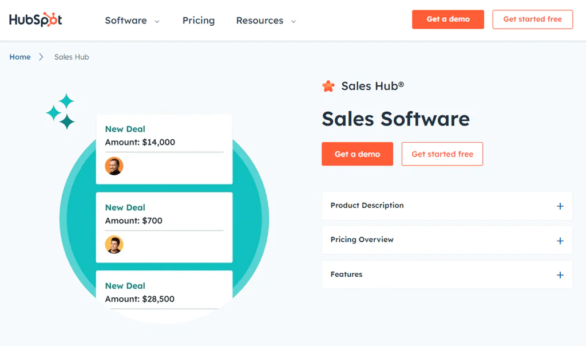The width and height of the screenshot is (586, 346).
Task: Click the Get a demo button in the header
Action: point(448,19)
